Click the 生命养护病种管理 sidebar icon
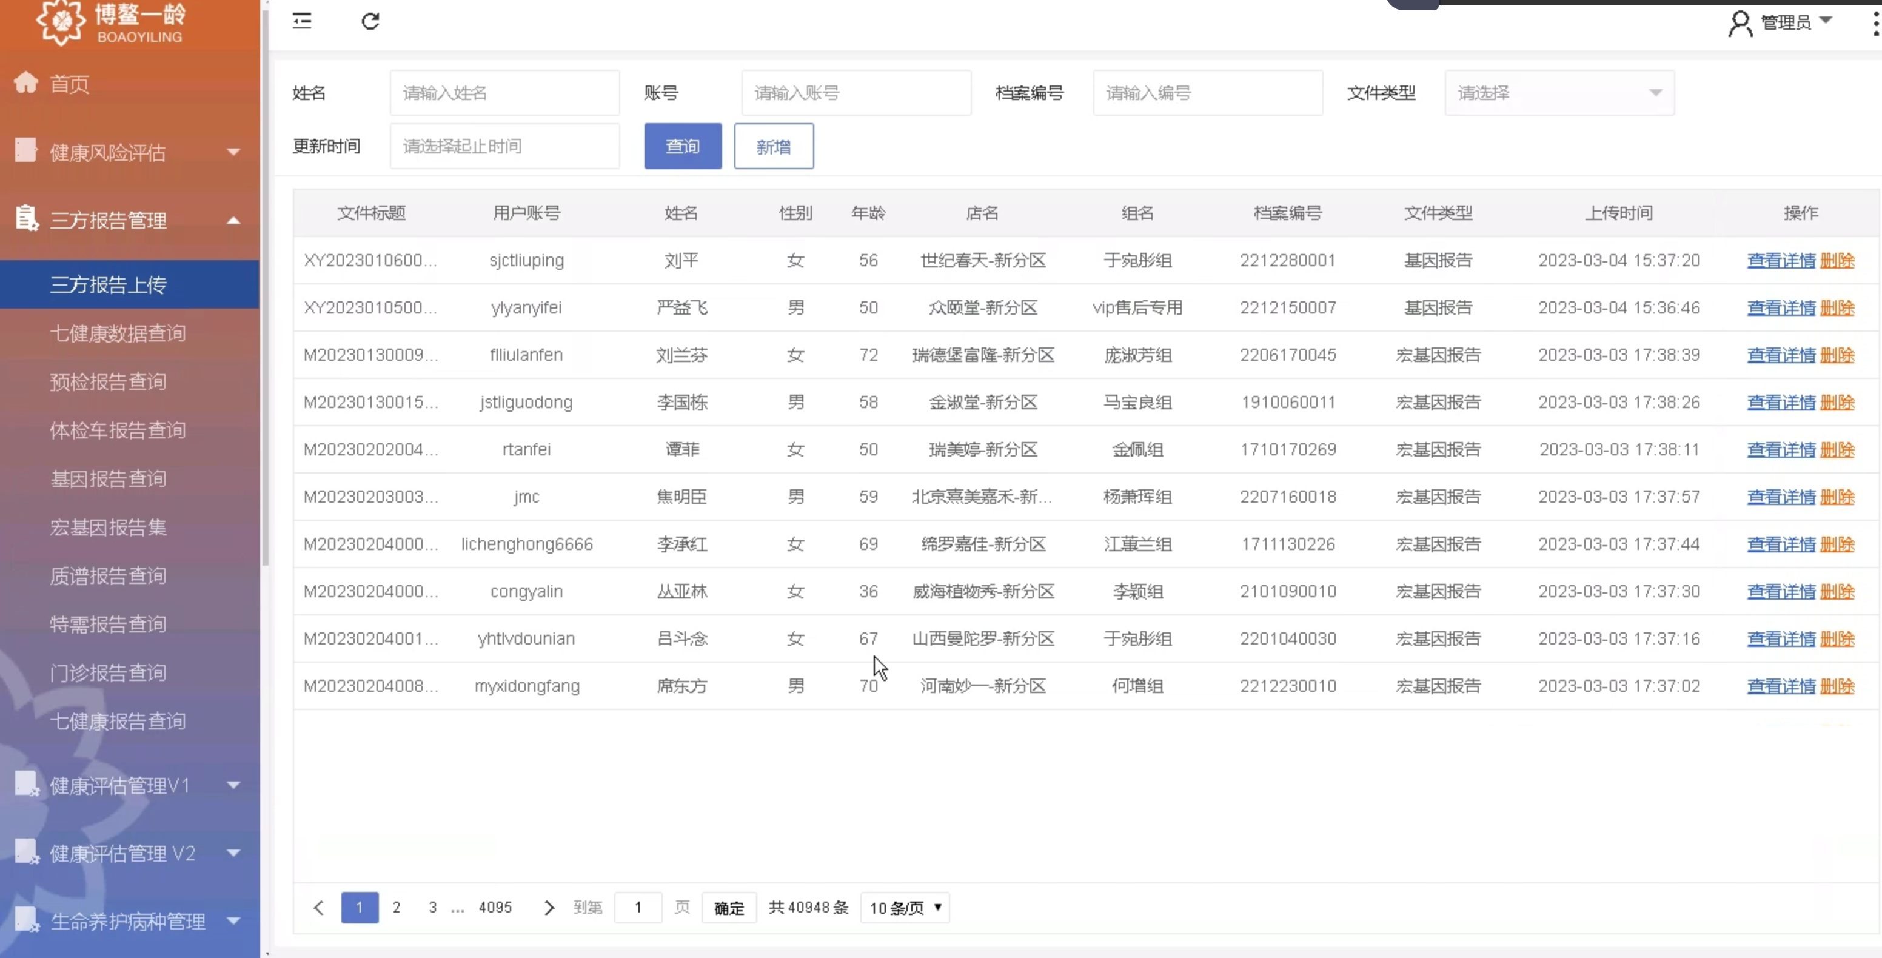1882x958 pixels. [27, 919]
